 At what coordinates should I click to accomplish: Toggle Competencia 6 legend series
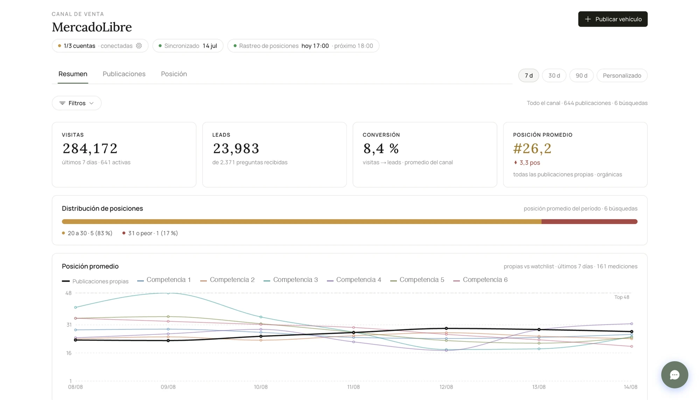tap(481, 280)
